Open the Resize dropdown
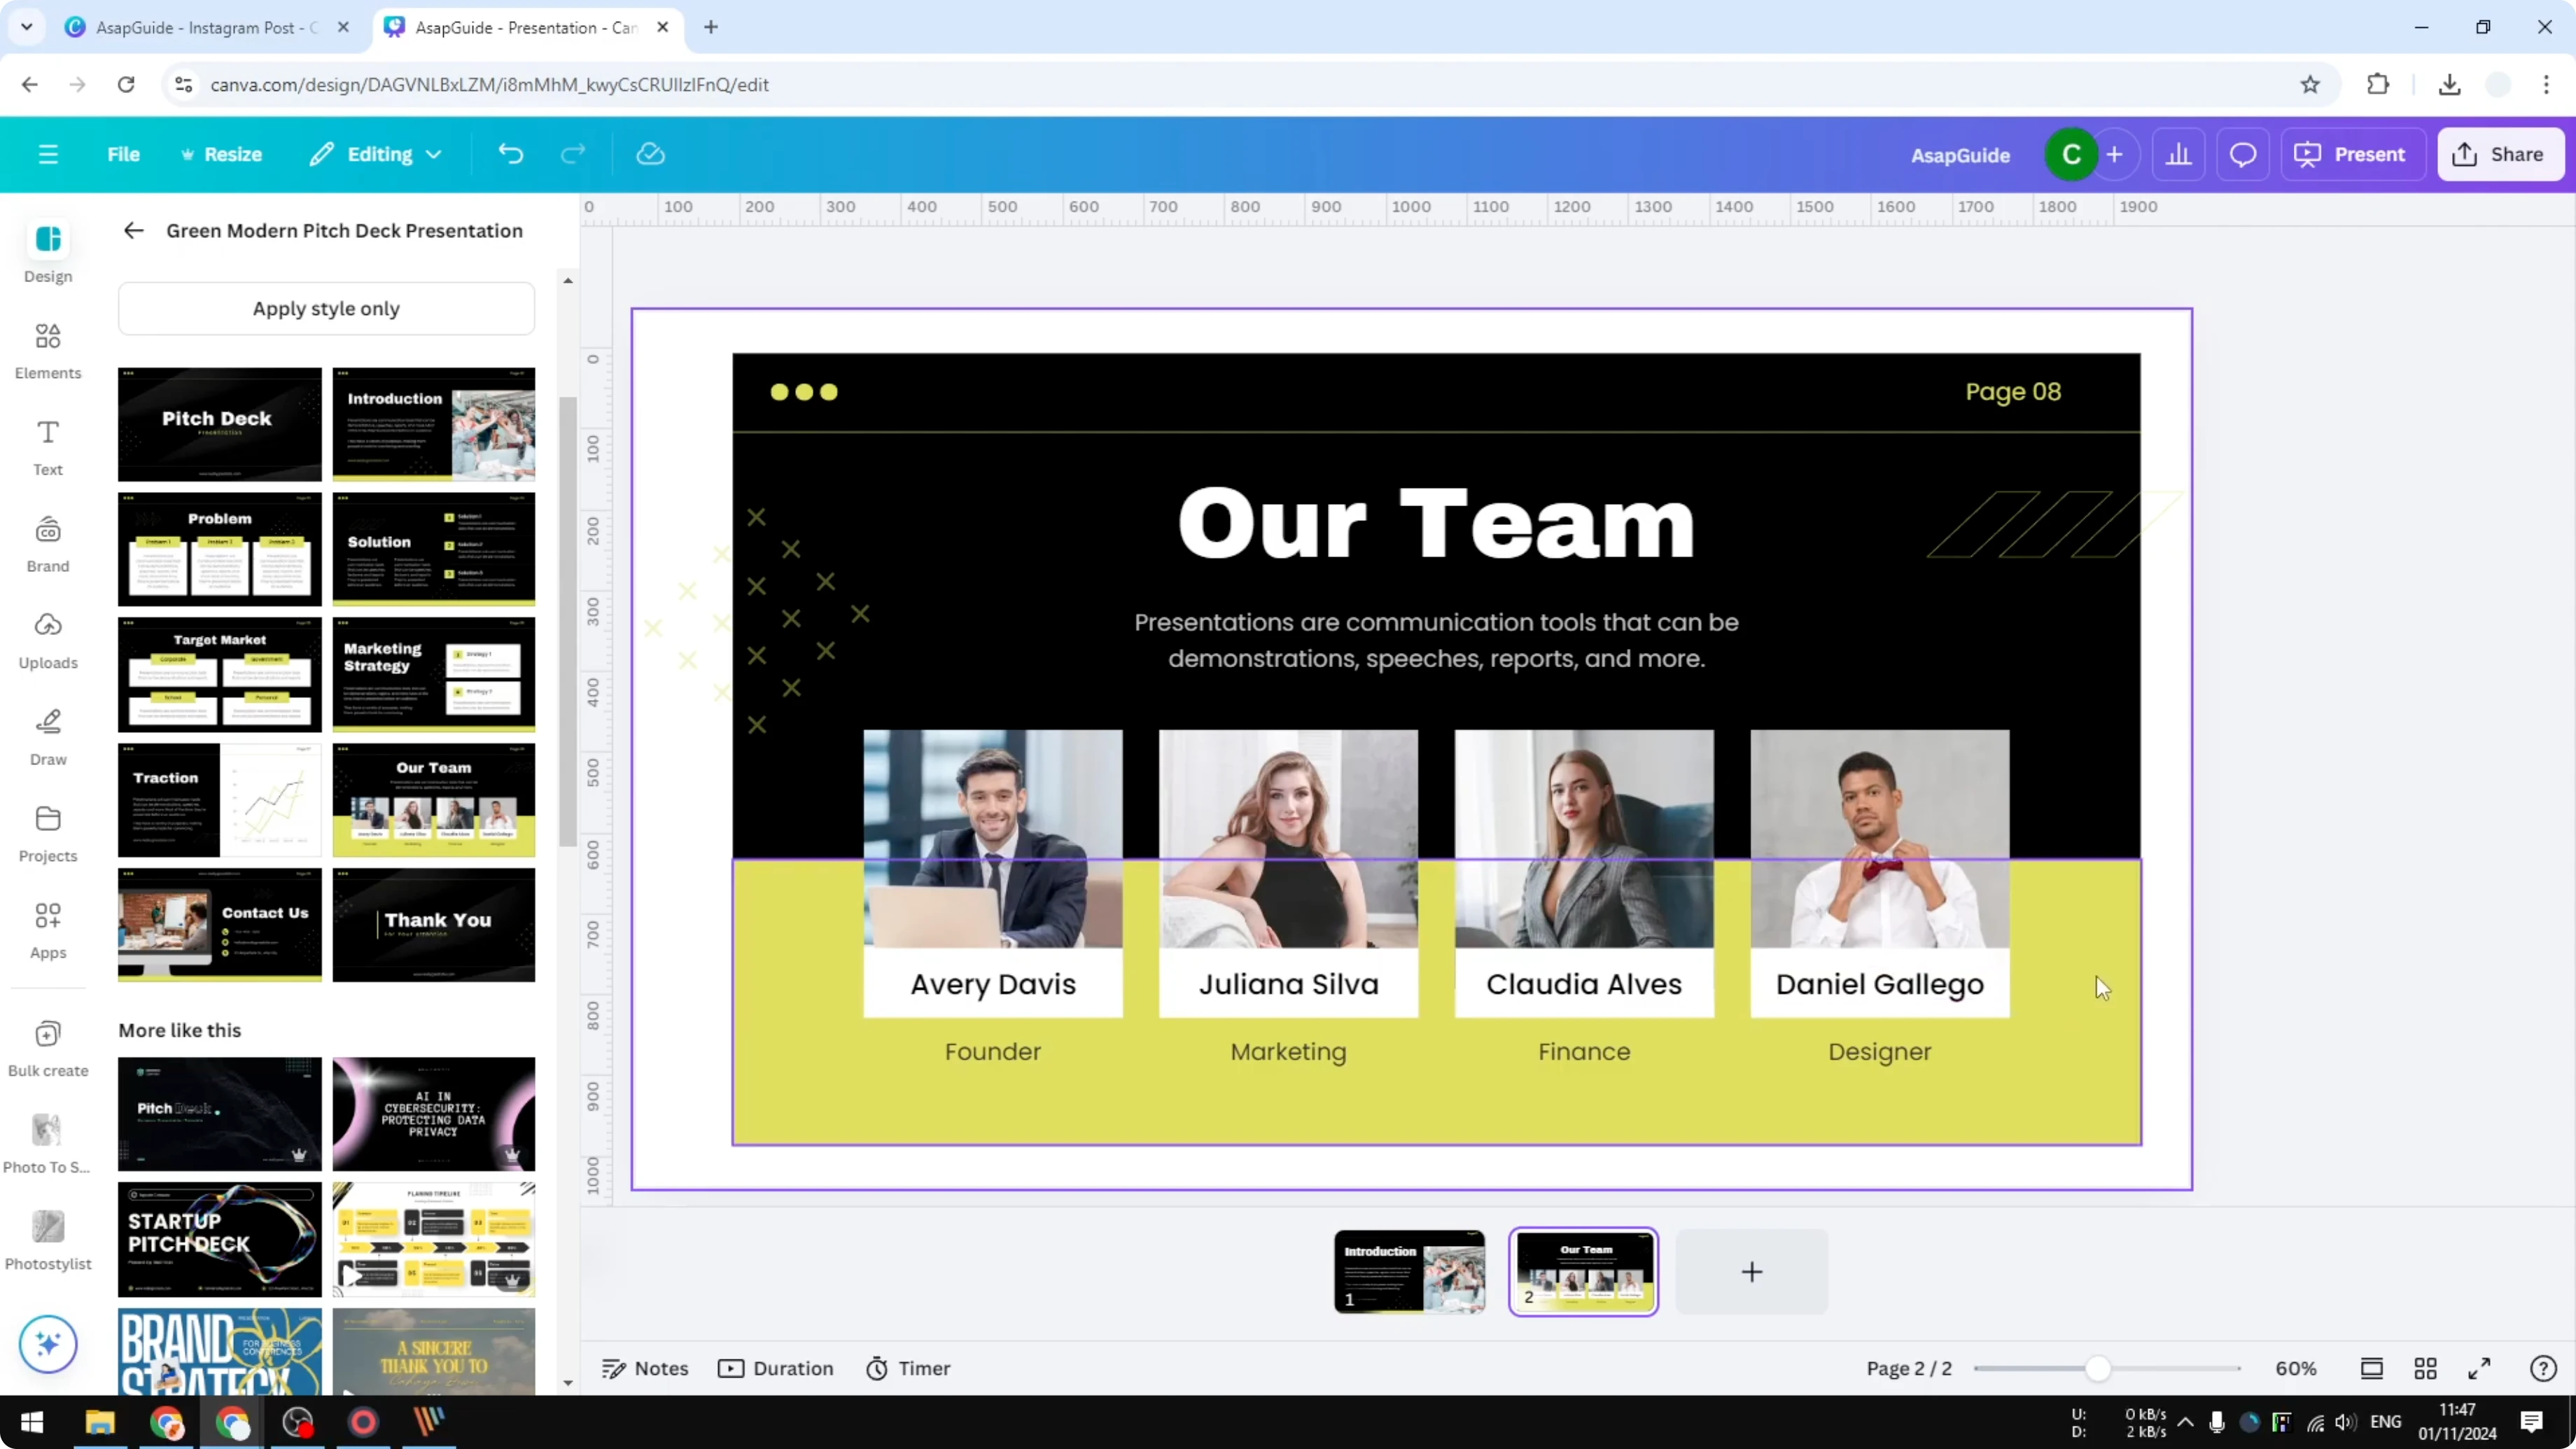The image size is (2576, 1449). [x=222, y=154]
